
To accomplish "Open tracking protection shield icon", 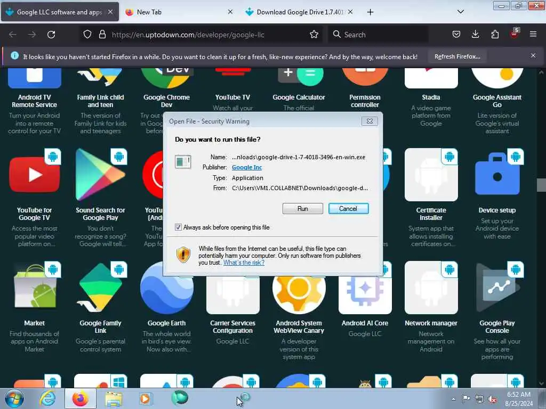I will (x=87, y=35).
